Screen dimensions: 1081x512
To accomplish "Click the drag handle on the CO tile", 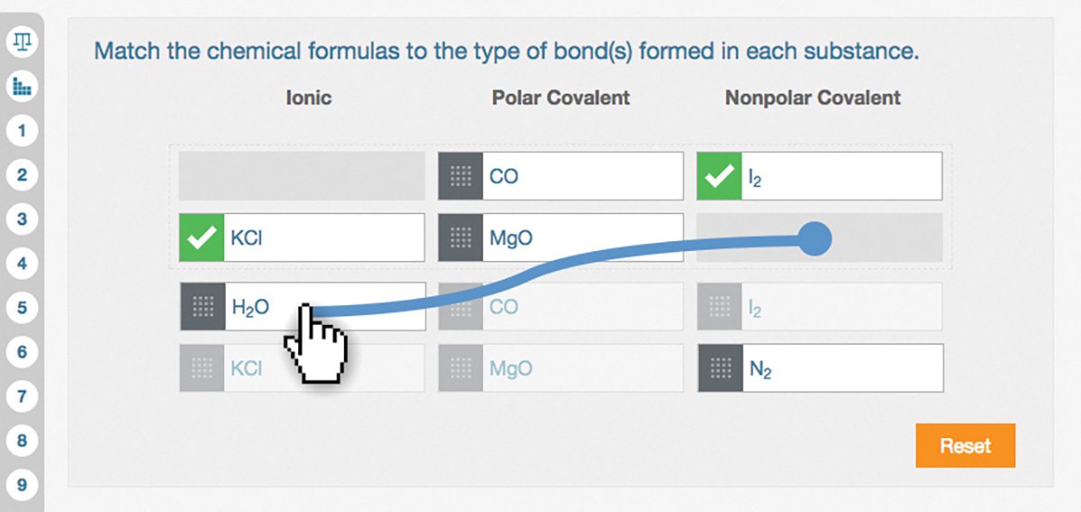I will pos(460,176).
